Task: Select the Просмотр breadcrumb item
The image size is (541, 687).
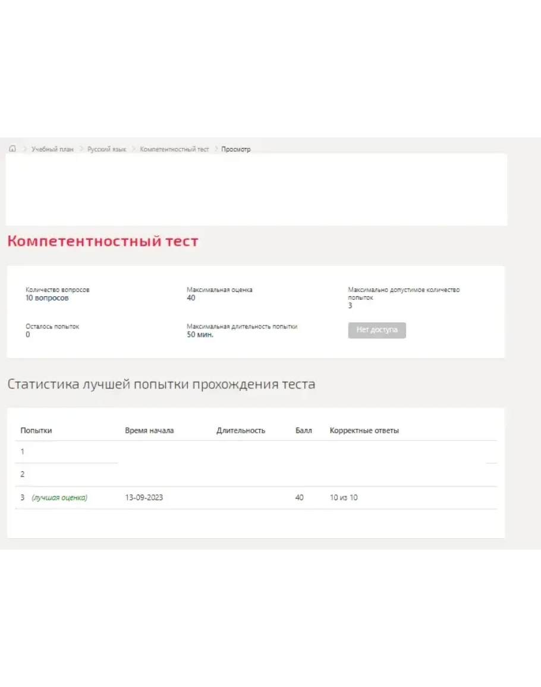Action: 236,149
